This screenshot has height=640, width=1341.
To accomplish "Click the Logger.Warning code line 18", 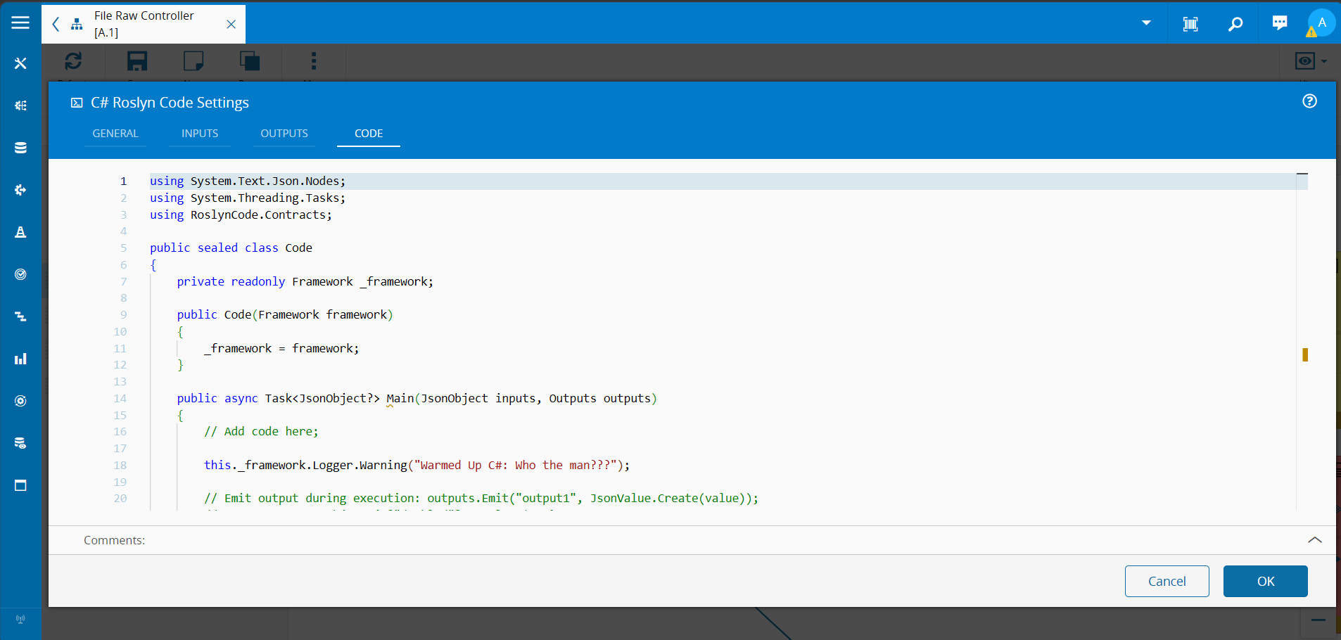I will pyautogui.click(x=417, y=466).
